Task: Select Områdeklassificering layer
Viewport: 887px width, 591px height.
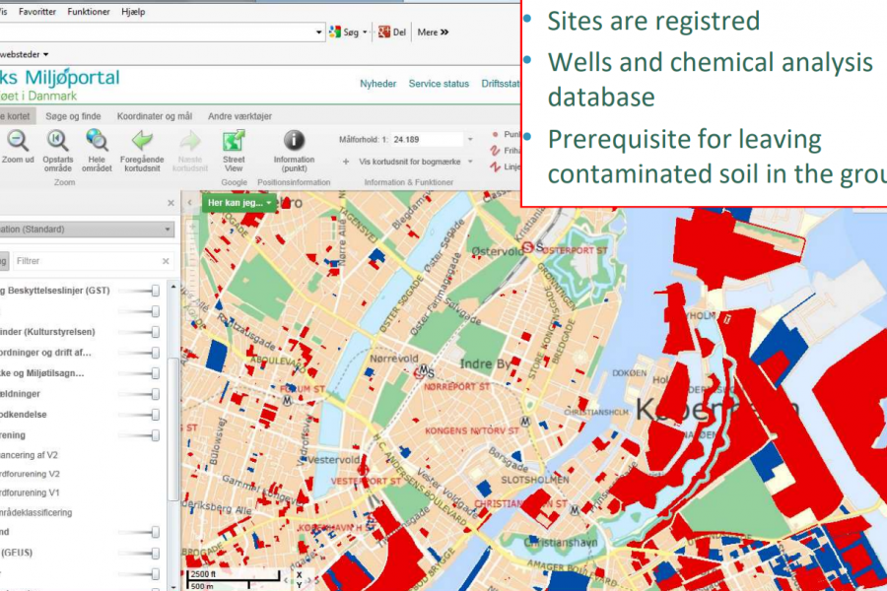Action: pos(36,512)
